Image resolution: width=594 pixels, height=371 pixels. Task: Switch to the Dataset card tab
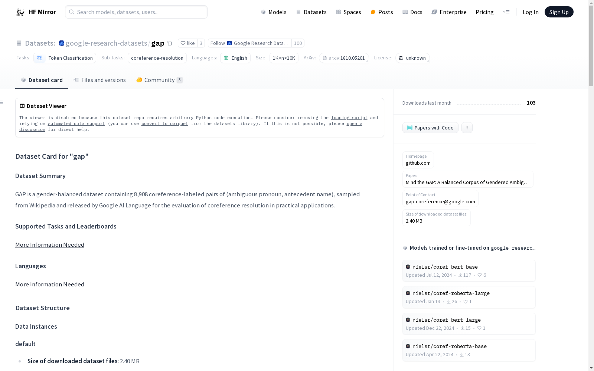point(42,80)
